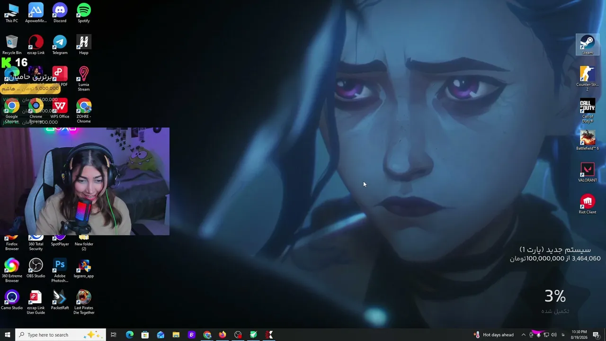The image size is (606, 341).
Task: Click the taskbar search box
Action: pyautogui.click(x=61, y=335)
